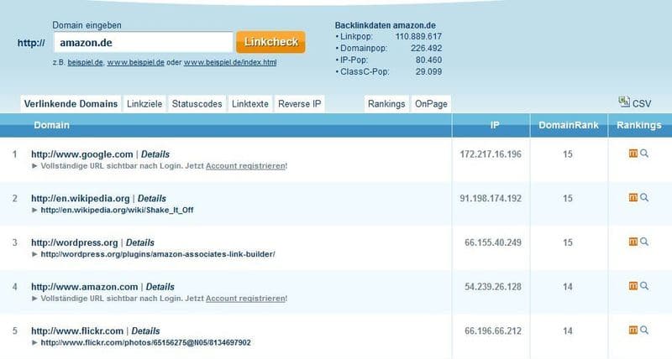
Task: Expand URL arrow under amazon.com
Action: coord(34,299)
